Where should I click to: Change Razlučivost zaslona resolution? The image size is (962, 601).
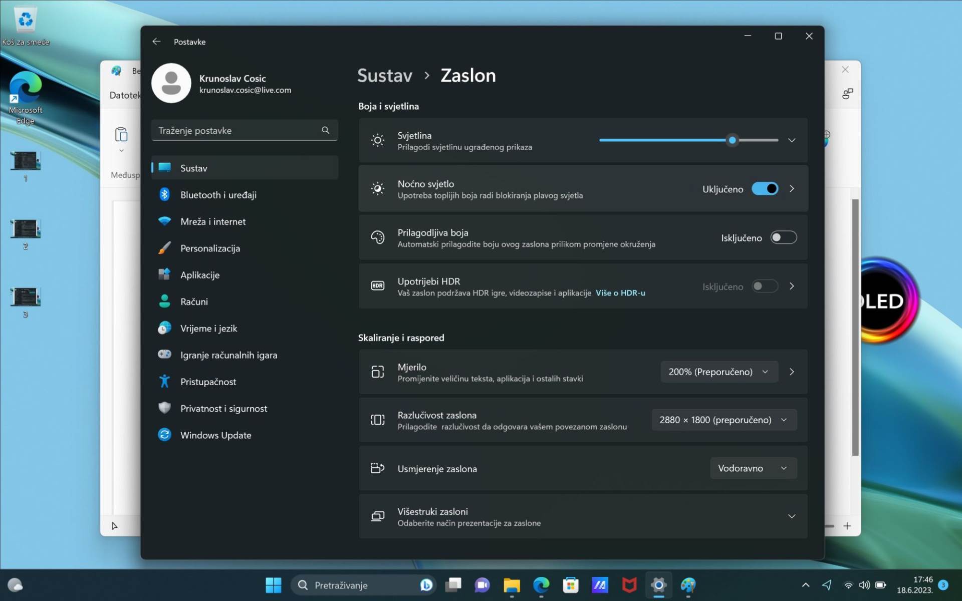[x=724, y=420]
